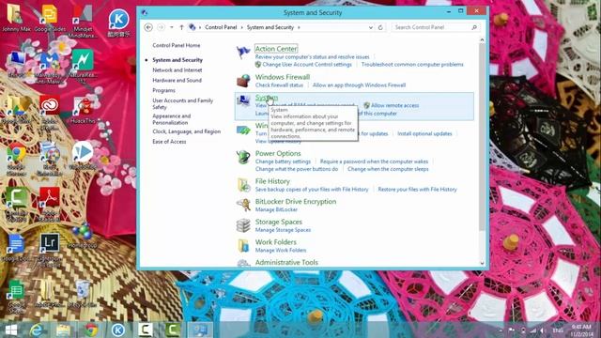Select Hardware and Sound category
This screenshot has width=601, height=338.
coord(177,80)
